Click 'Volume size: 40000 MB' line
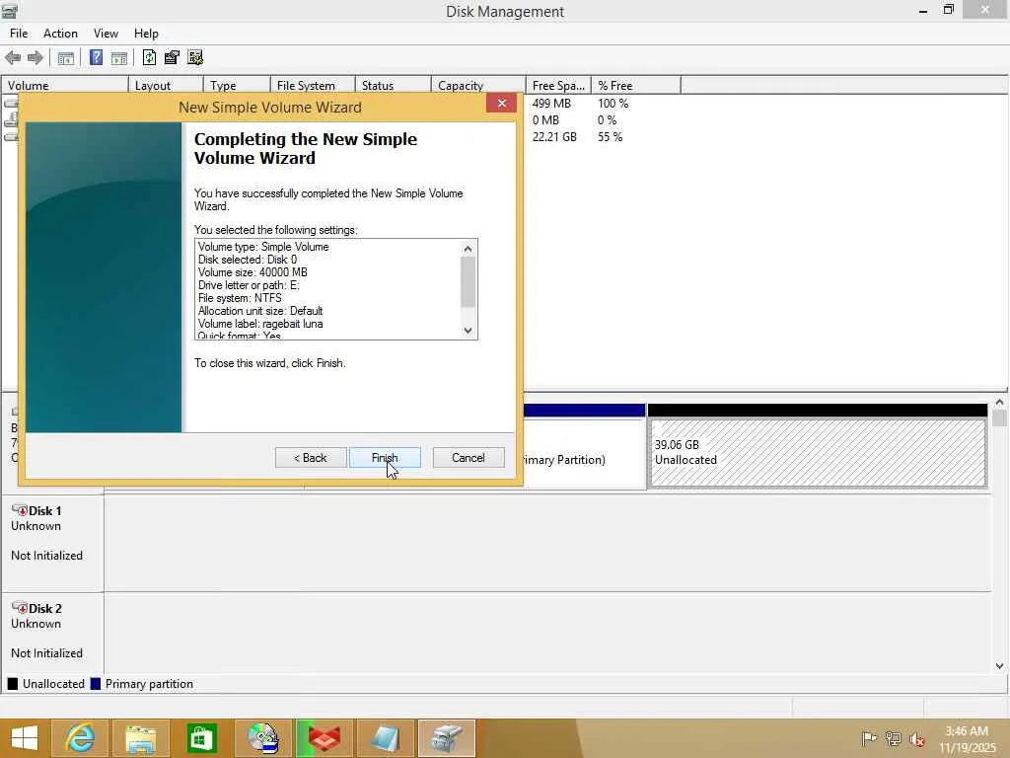Image resolution: width=1010 pixels, height=758 pixels. pyautogui.click(x=252, y=272)
